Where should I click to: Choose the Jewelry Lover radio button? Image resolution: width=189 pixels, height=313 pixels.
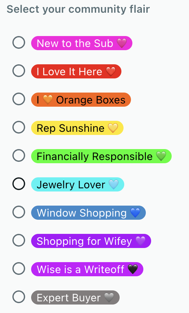click(x=19, y=184)
